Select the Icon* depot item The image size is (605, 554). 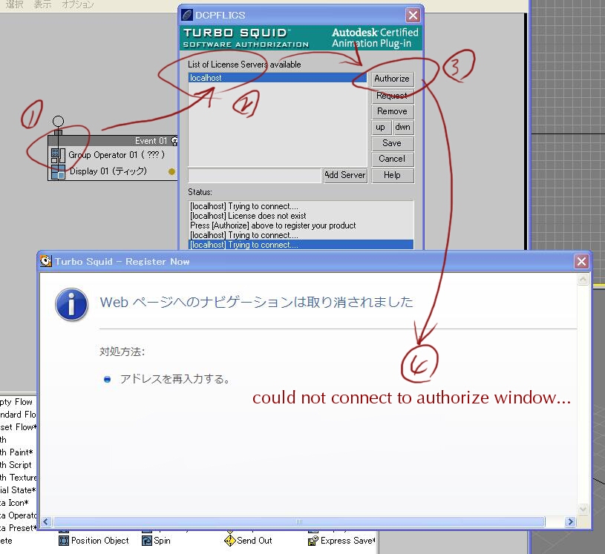click(x=14, y=503)
